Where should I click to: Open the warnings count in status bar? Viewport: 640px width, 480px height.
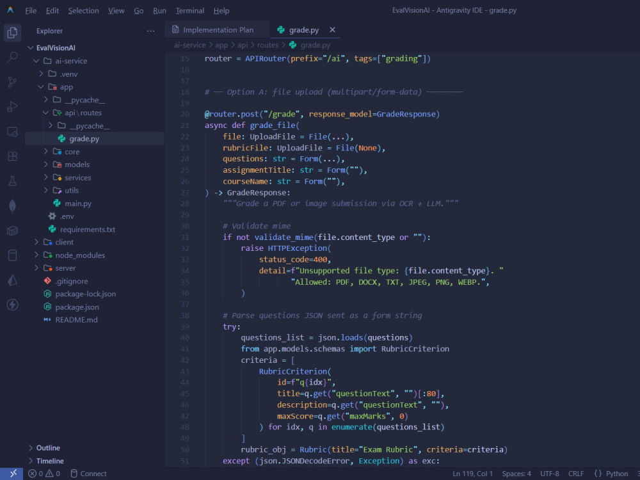[x=52, y=474]
